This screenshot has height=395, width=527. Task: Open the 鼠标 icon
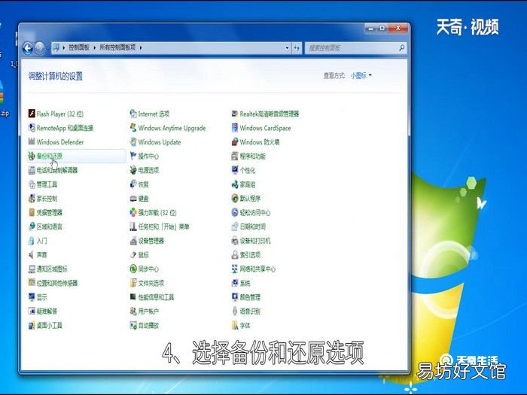(133, 254)
